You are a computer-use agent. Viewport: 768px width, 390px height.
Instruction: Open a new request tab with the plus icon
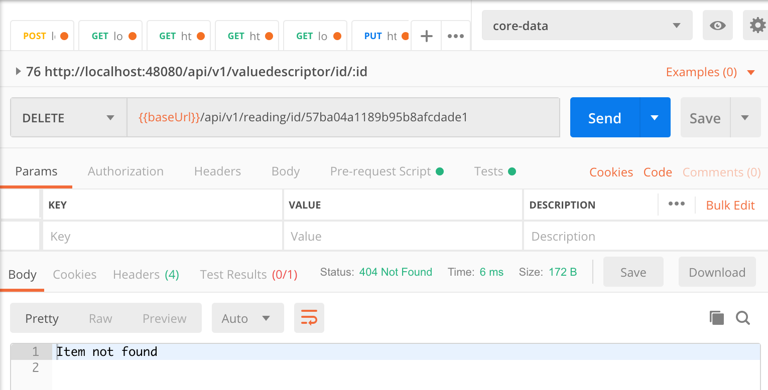[x=426, y=35]
